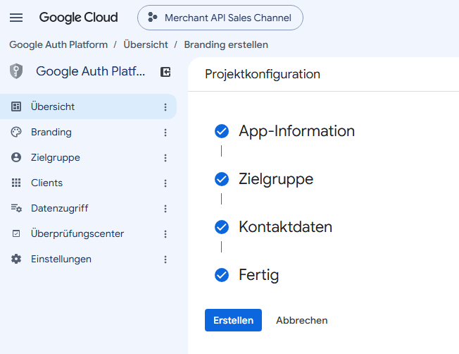This screenshot has width=459, height=354.
Task: Click the Datenzugriff list-settings icon
Action: 16,208
